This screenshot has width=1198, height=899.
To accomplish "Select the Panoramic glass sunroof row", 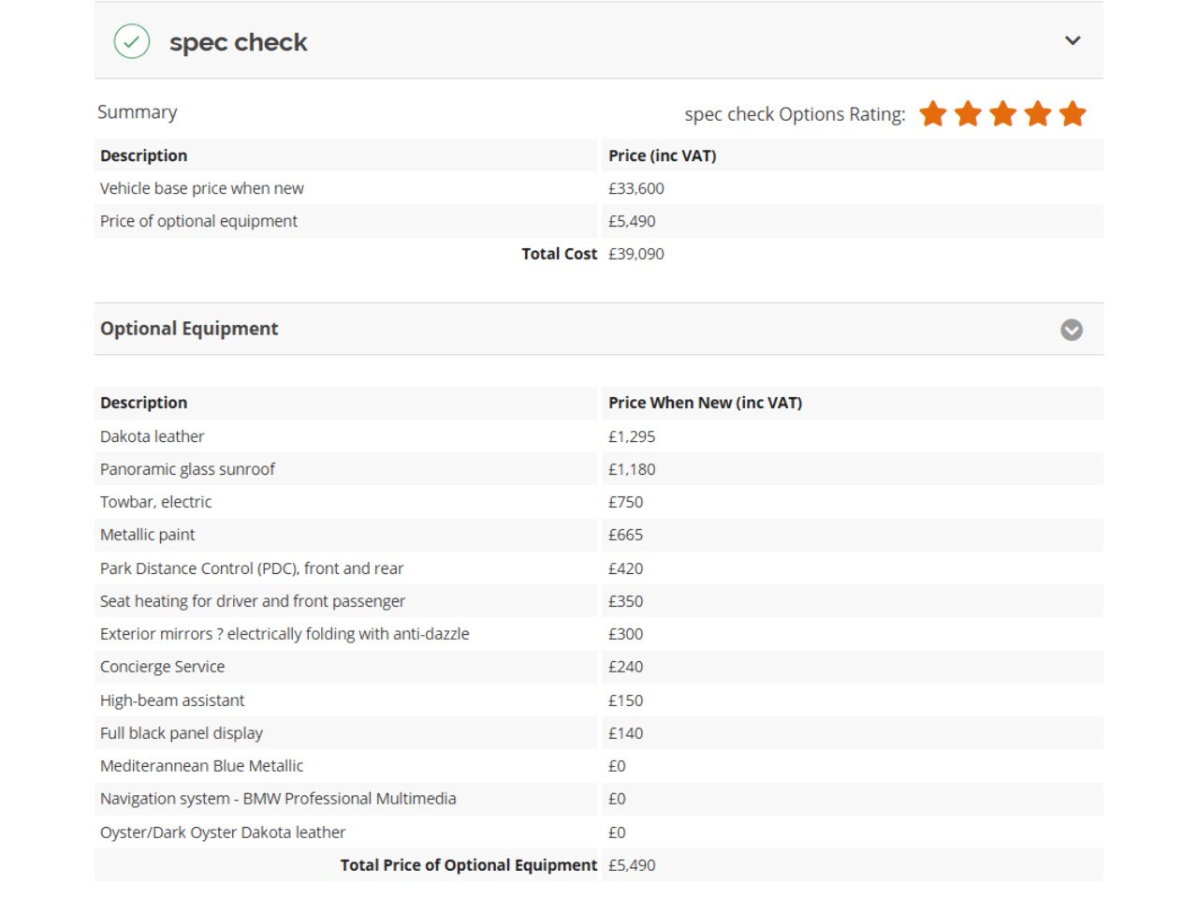I will pos(599,469).
